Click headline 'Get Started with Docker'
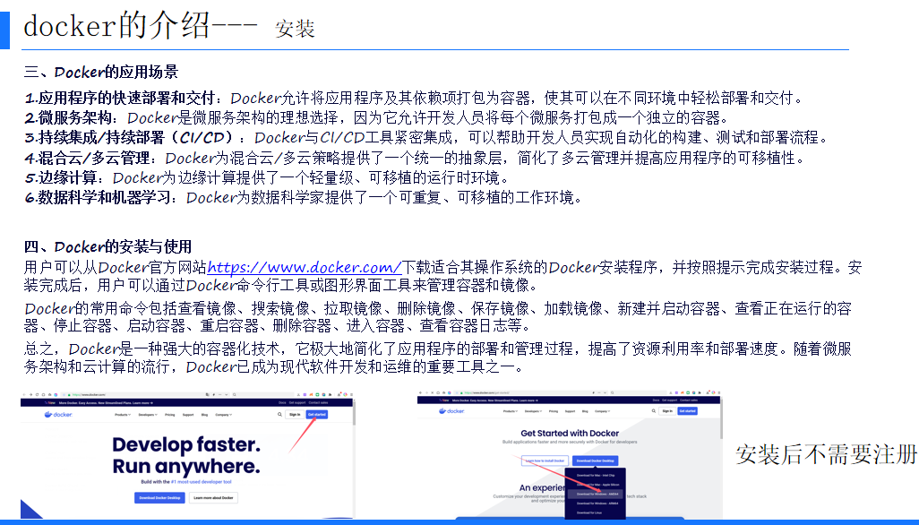 (570, 433)
